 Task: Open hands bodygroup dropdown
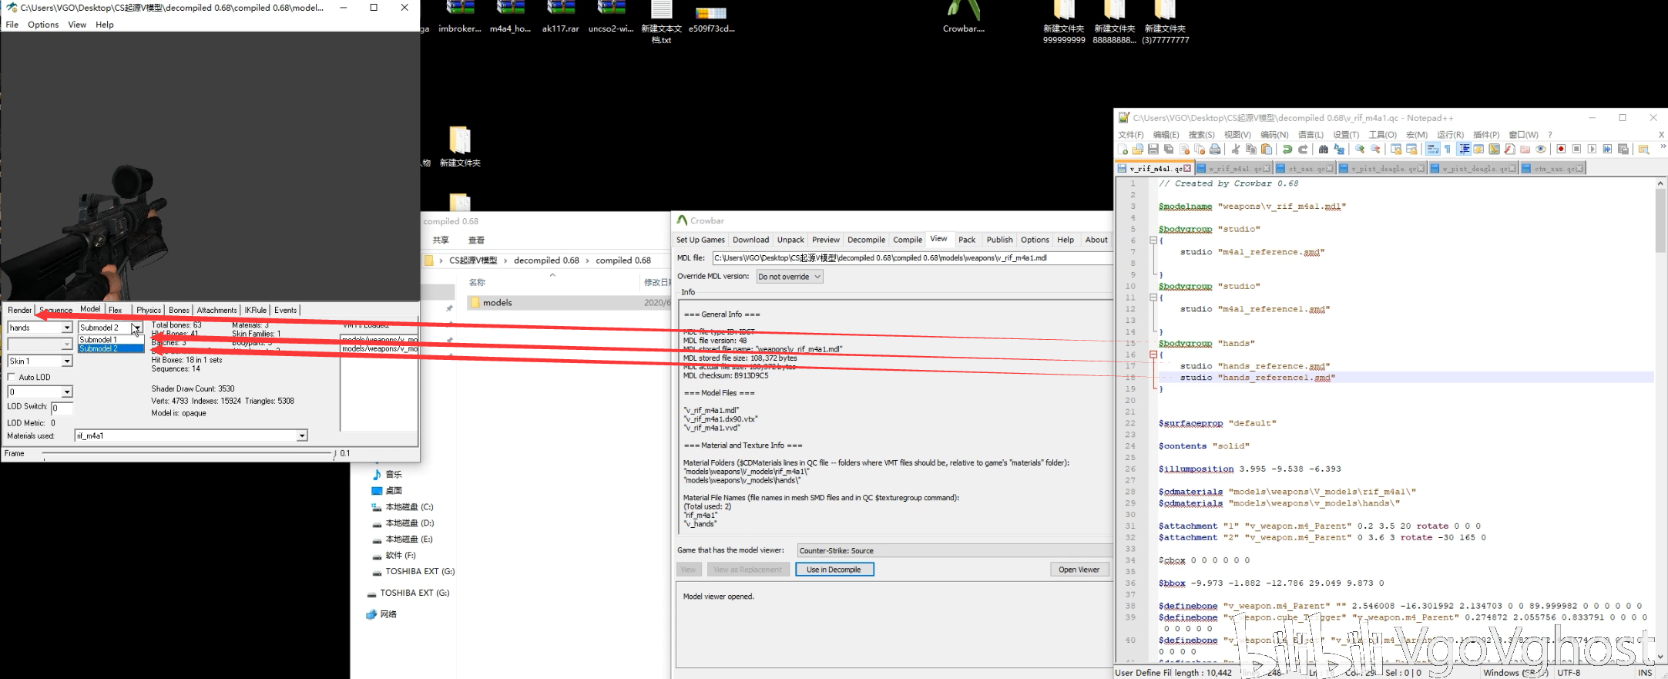click(x=67, y=328)
